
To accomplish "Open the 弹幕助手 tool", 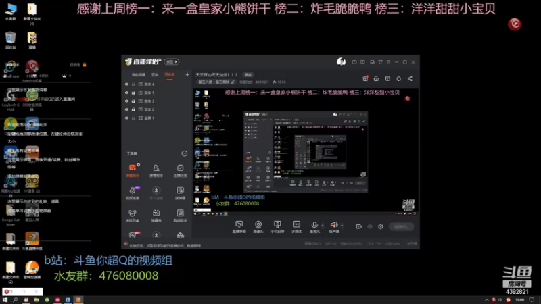I will point(132,170).
